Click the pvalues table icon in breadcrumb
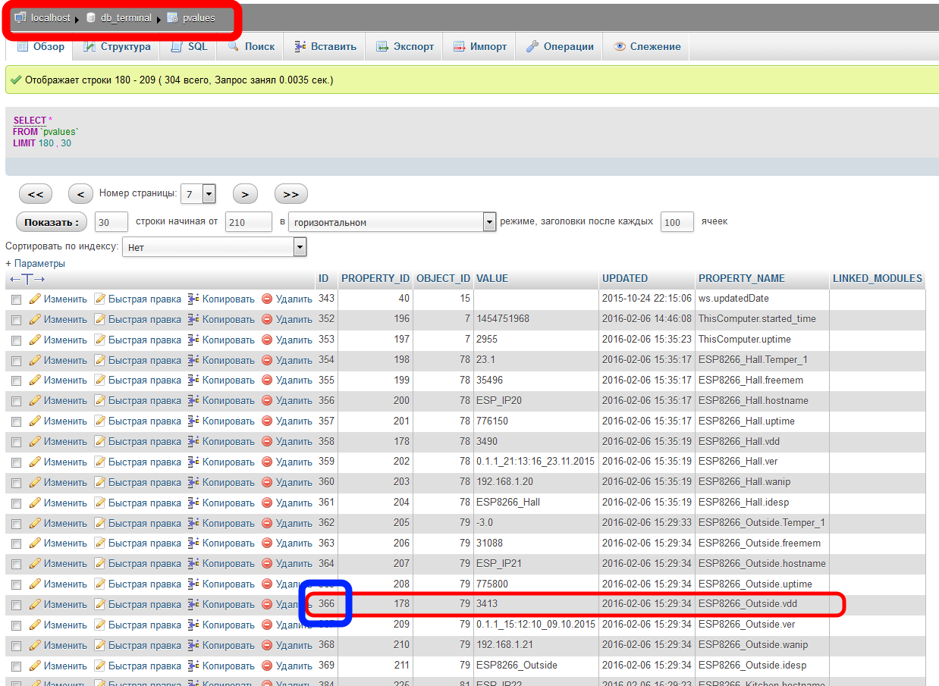This screenshot has height=686, width=939. [172, 17]
